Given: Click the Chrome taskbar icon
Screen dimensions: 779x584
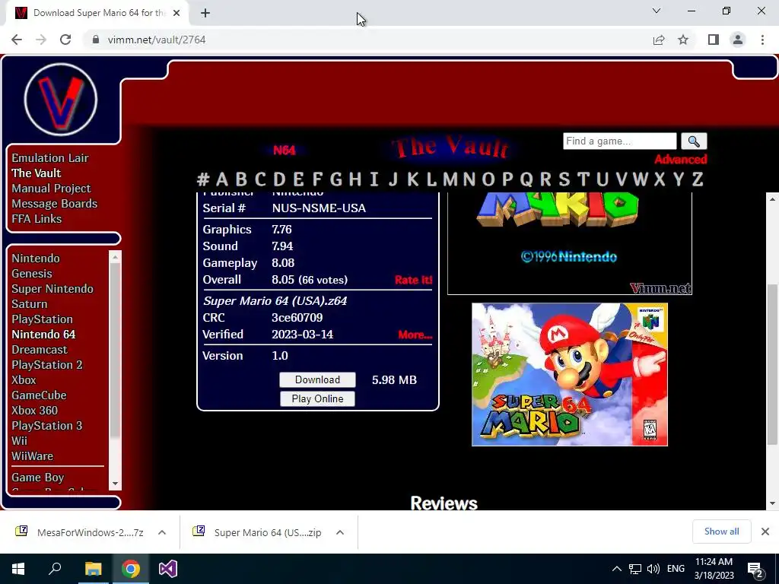Looking at the screenshot, I should click(x=131, y=569).
